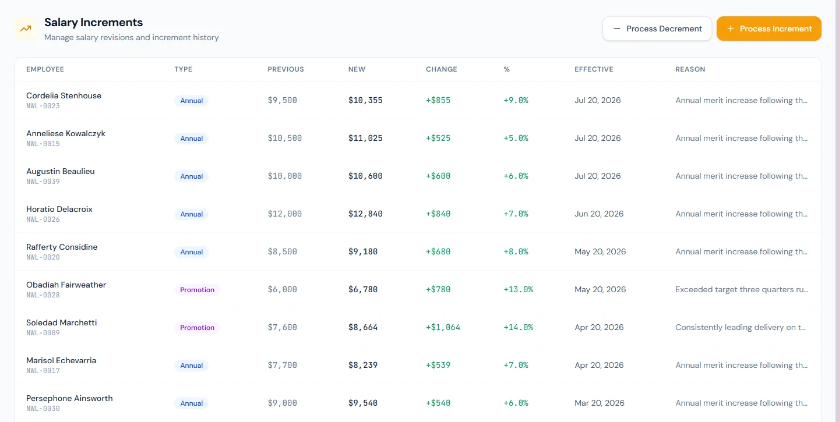839x422 pixels.
Task: Click the previous salary $12,000
Action: (285, 214)
